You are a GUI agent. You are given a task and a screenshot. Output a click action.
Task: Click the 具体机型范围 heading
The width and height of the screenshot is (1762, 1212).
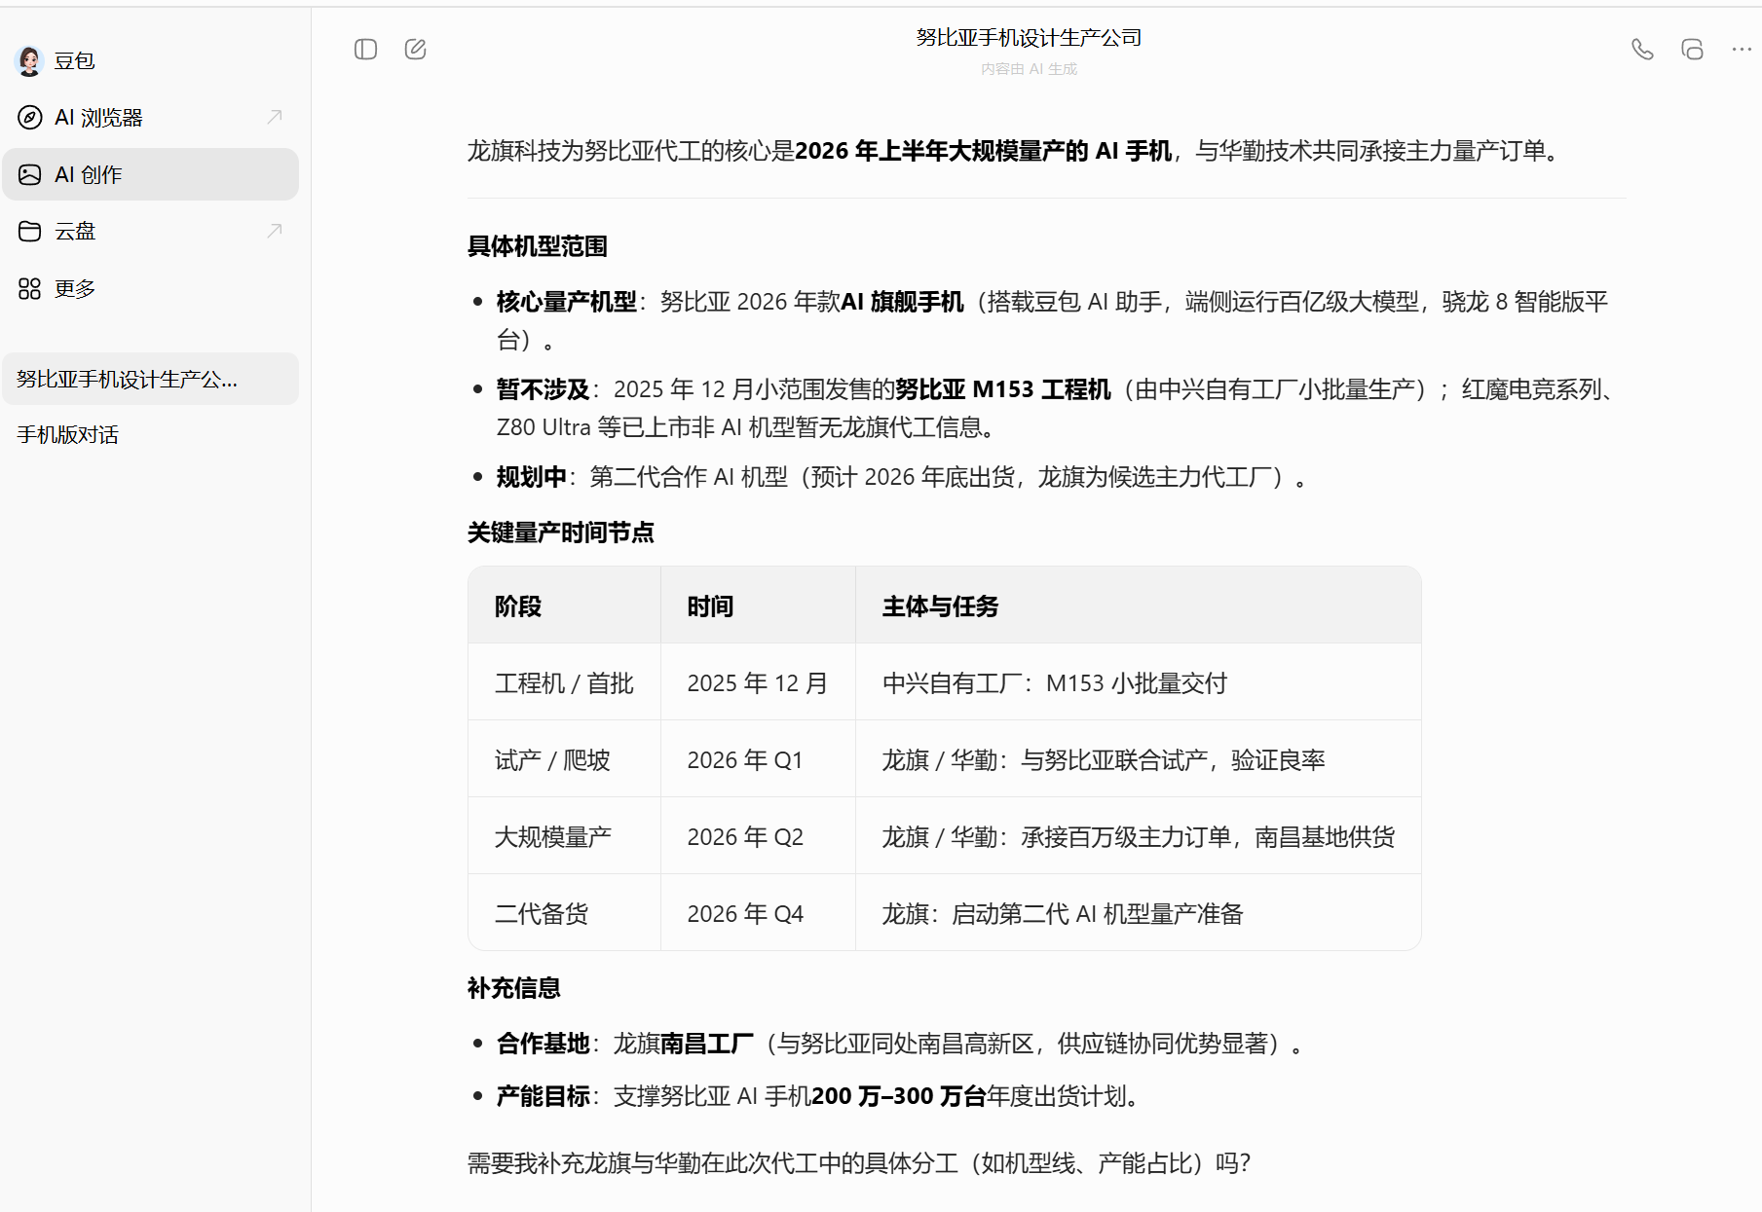(538, 246)
